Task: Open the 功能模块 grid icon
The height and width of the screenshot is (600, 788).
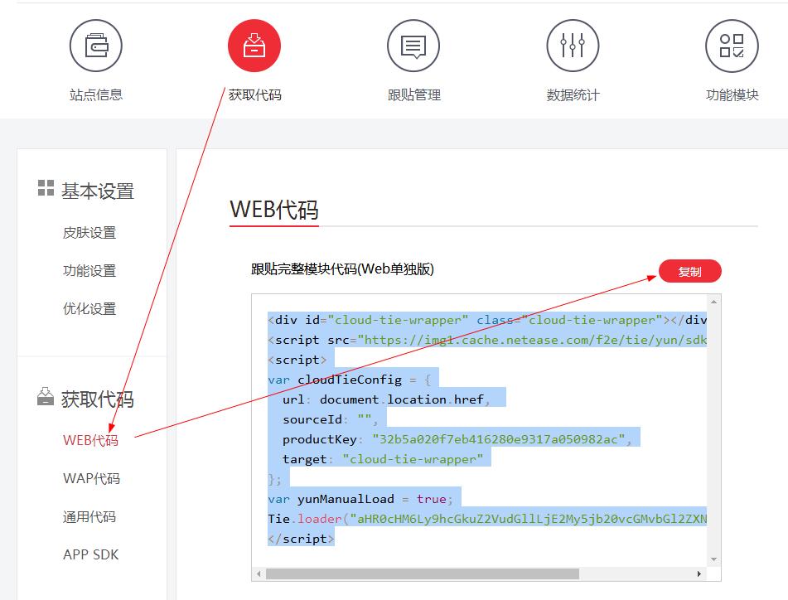Action: (732, 46)
